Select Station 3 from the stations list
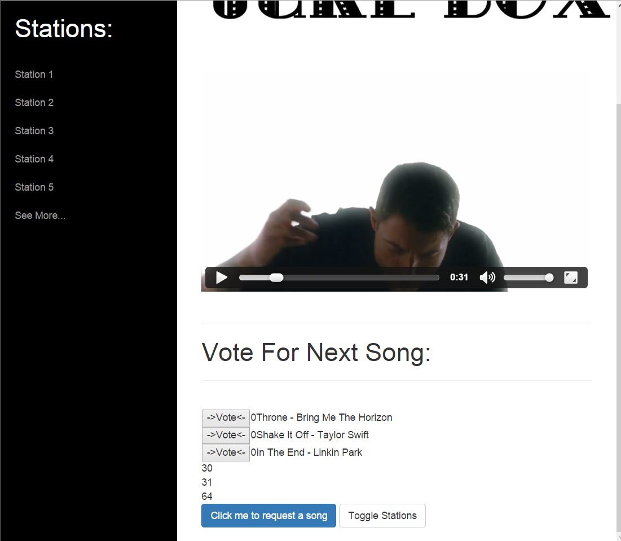The width and height of the screenshot is (621, 541). point(34,131)
